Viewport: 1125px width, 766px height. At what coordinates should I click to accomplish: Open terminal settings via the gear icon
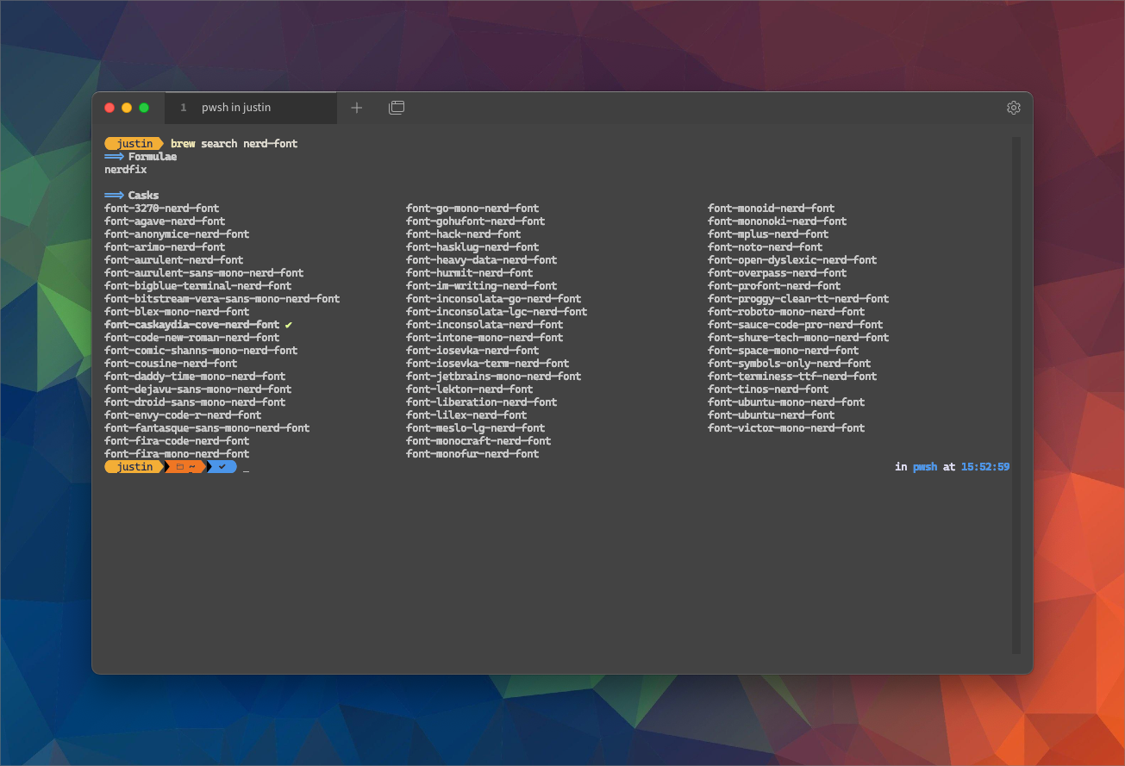(x=1013, y=107)
